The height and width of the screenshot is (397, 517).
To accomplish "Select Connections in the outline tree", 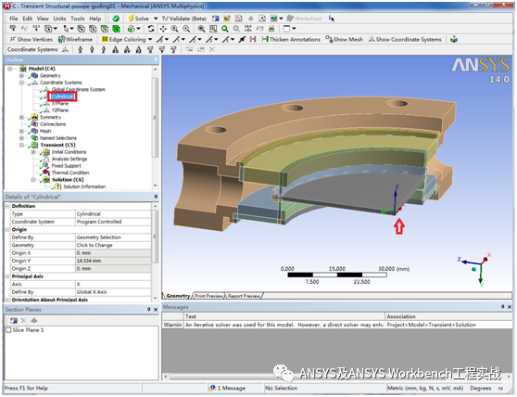I will (53, 124).
